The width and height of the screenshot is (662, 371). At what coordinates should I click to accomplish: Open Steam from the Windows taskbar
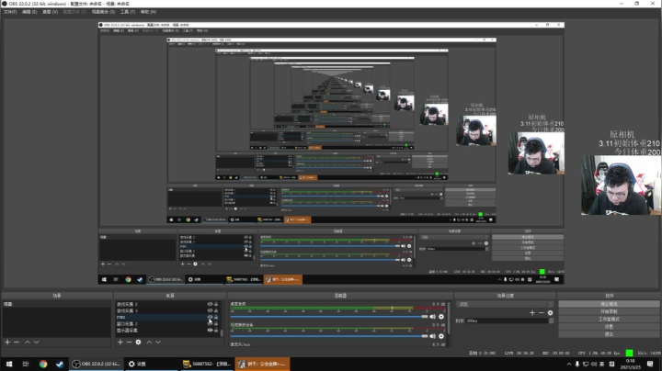pos(60,364)
